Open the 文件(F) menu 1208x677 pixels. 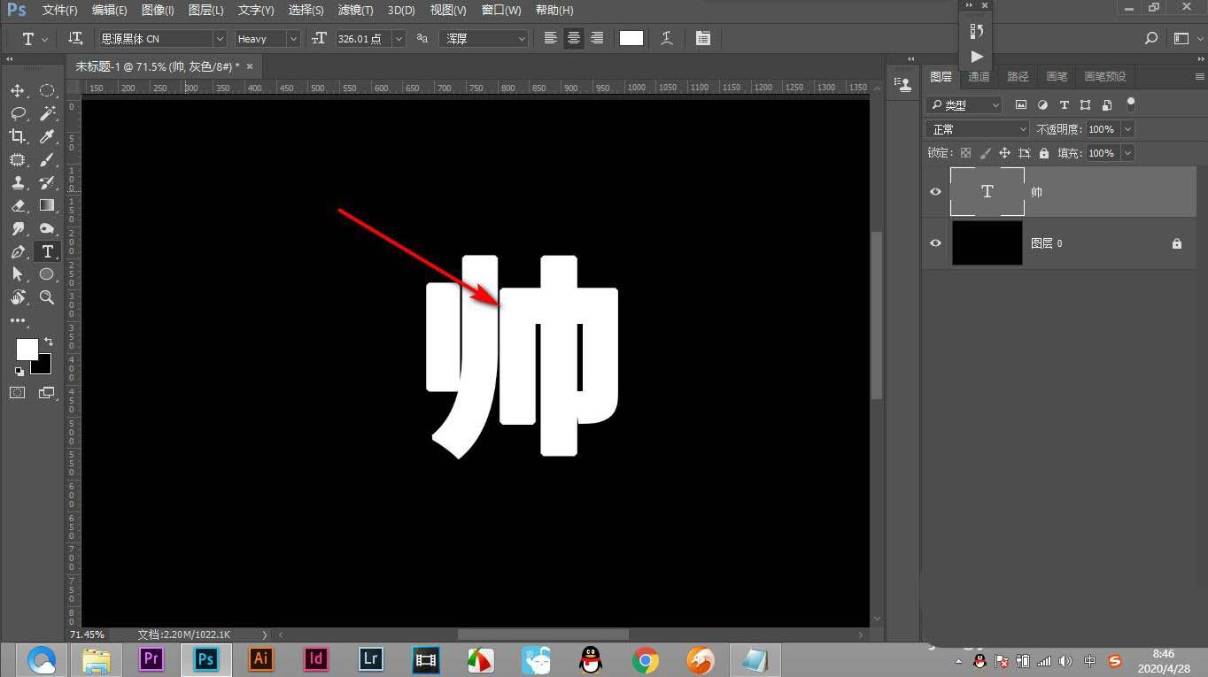(59, 10)
